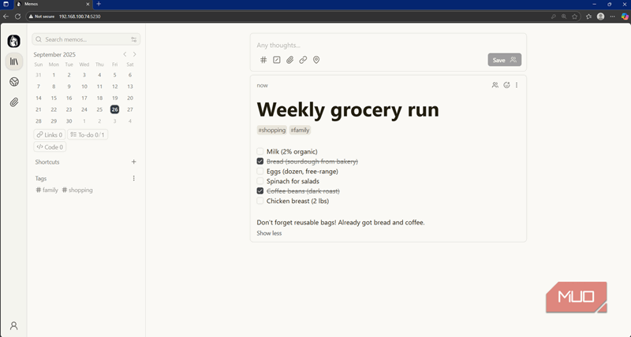The width and height of the screenshot is (631, 337).
Task: Open the Tags section three-dot menu
Action: click(x=134, y=178)
